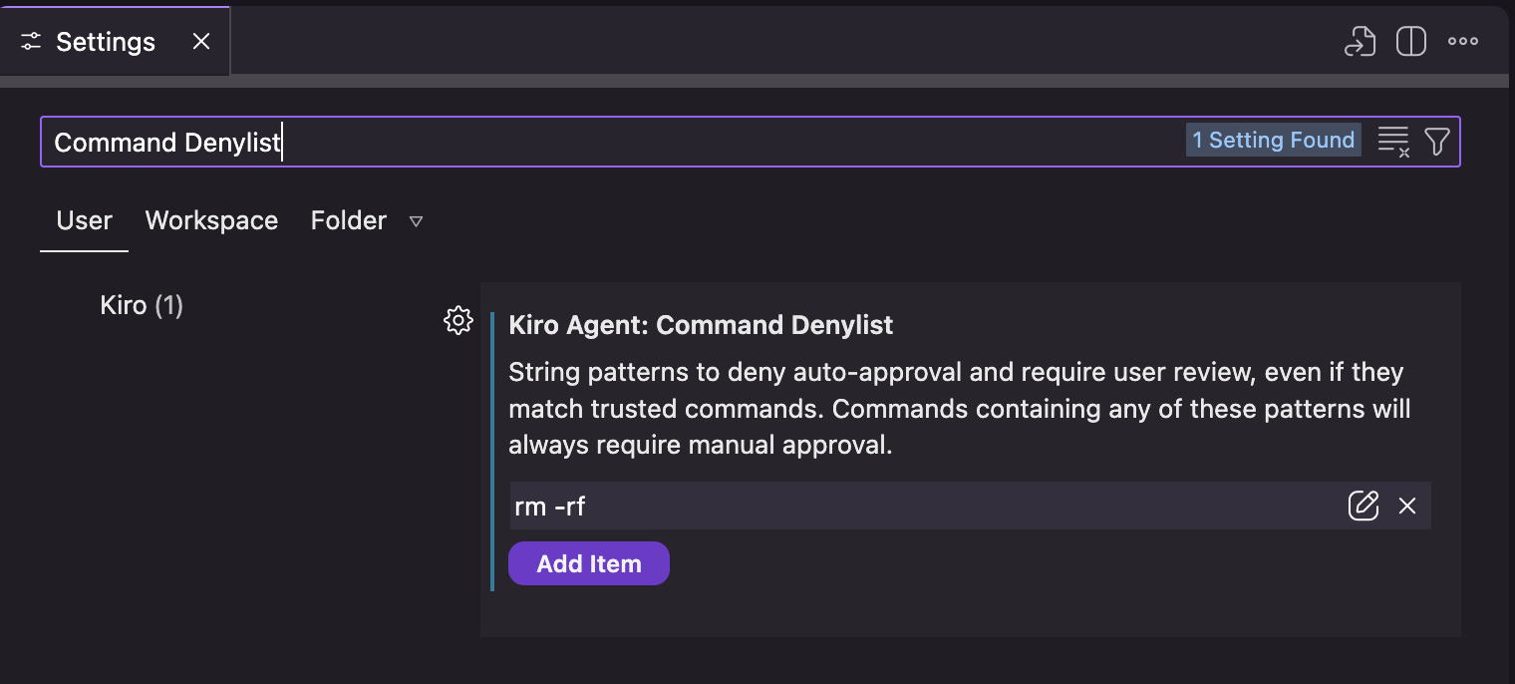The height and width of the screenshot is (684, 1515).
Task: Remove the rm -rf entry via X icon
Action: (x=1407, y=506)
